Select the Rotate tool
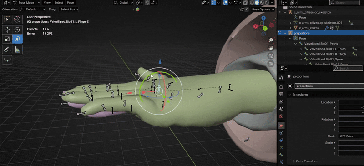 click(x=17, y=30)
